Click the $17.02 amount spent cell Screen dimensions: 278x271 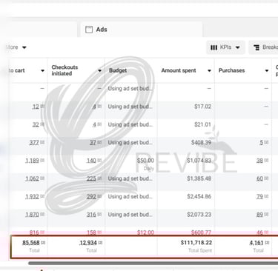(202, 107)
